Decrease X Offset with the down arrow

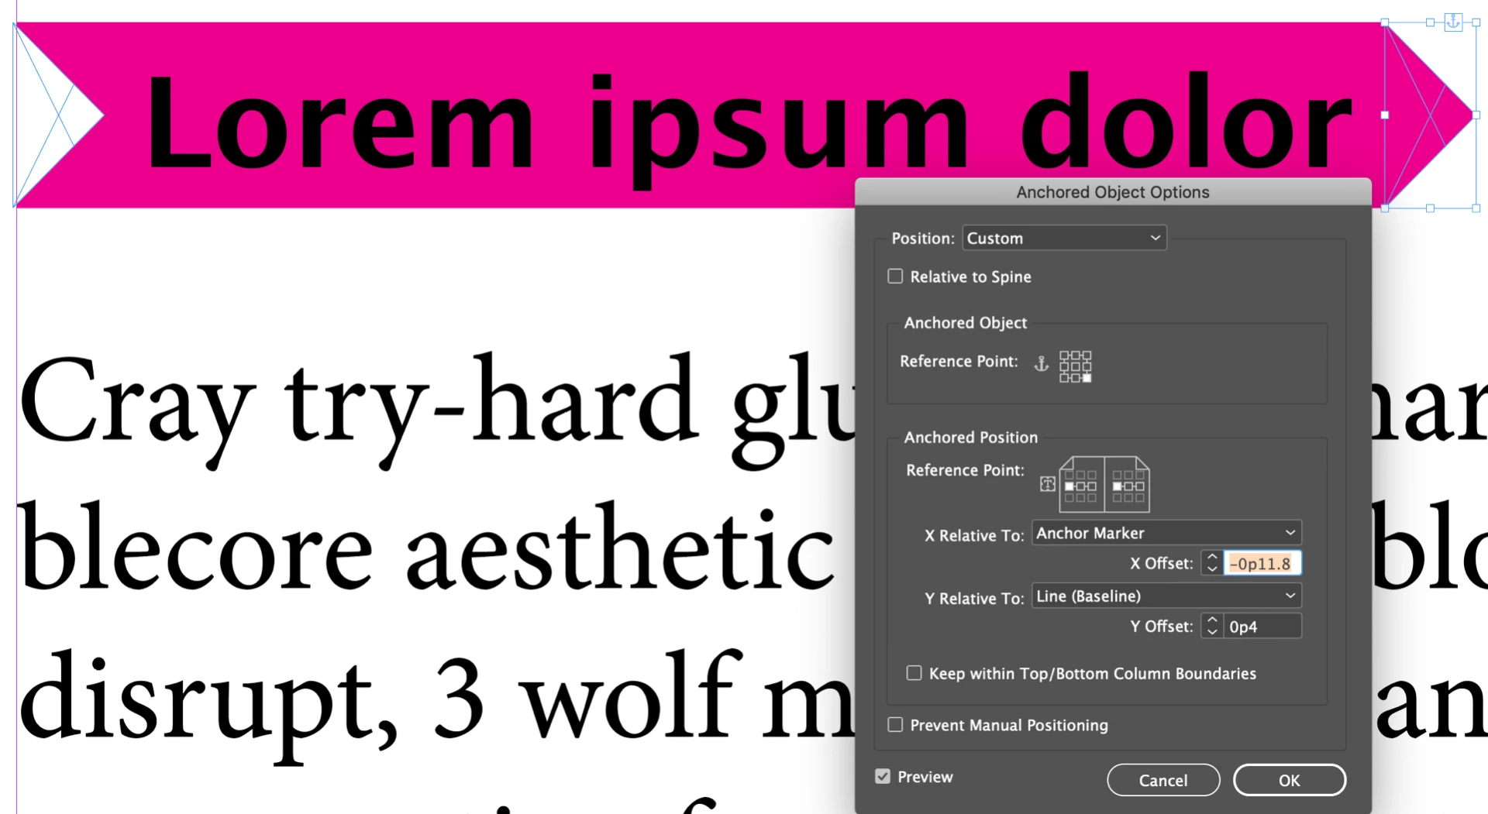coord(1212,569)
